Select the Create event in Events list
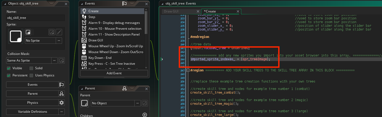 (112, 11)
